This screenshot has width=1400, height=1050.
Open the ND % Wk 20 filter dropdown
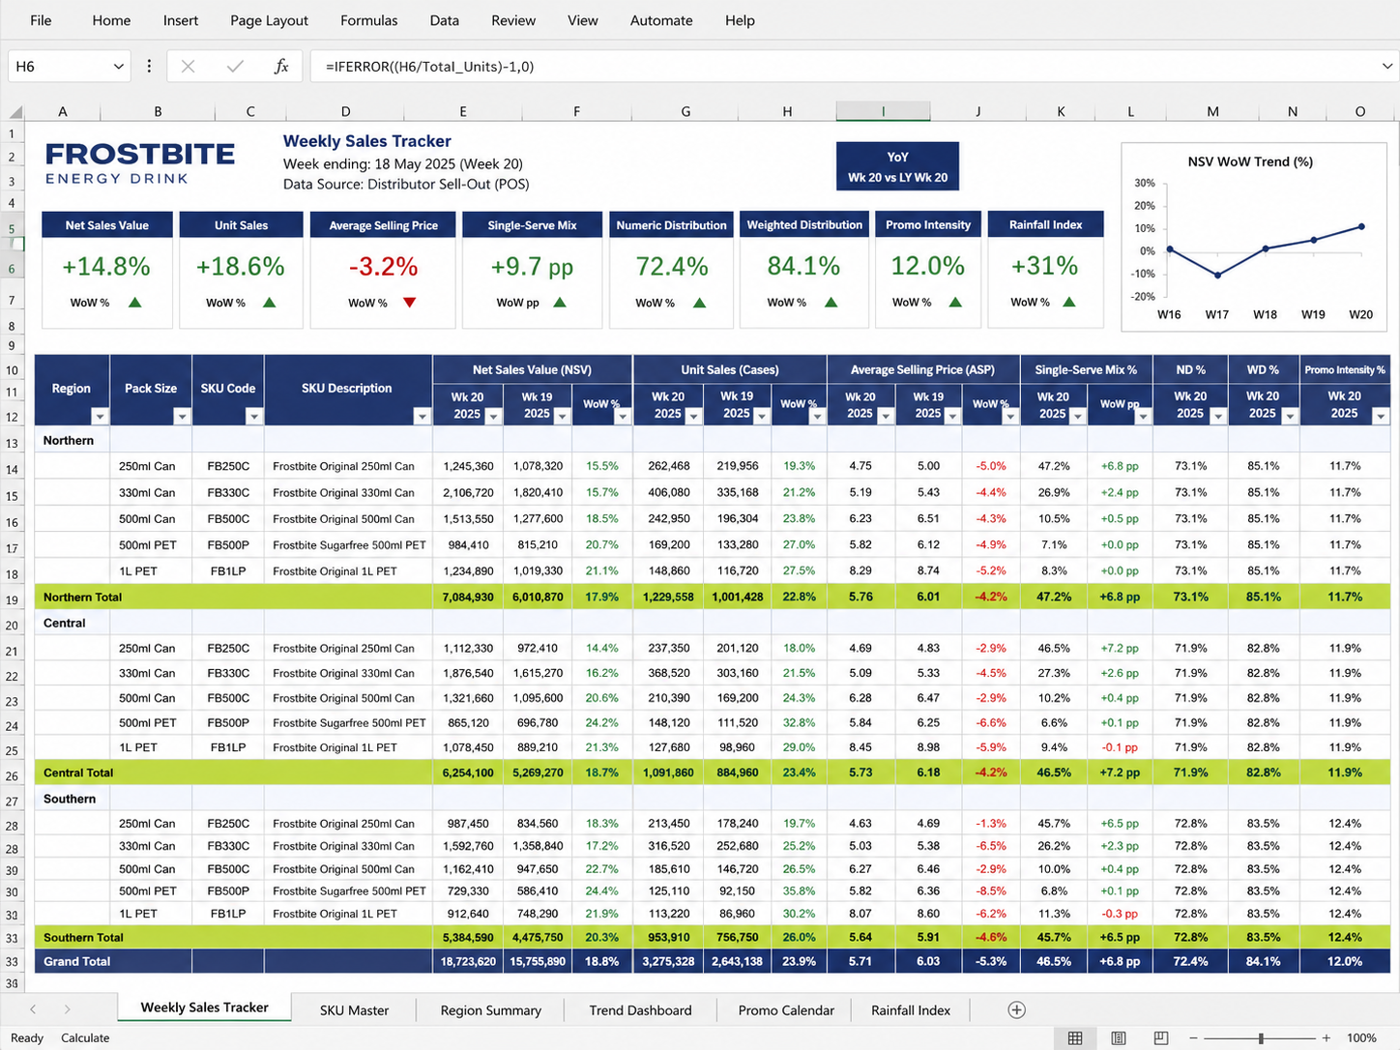click(1218, 417)
